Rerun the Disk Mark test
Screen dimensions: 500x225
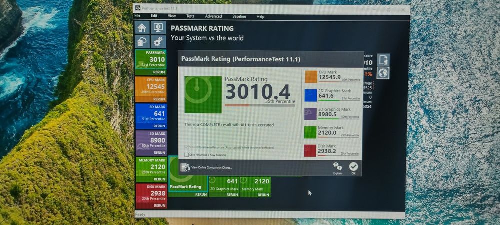coord(160,206)
